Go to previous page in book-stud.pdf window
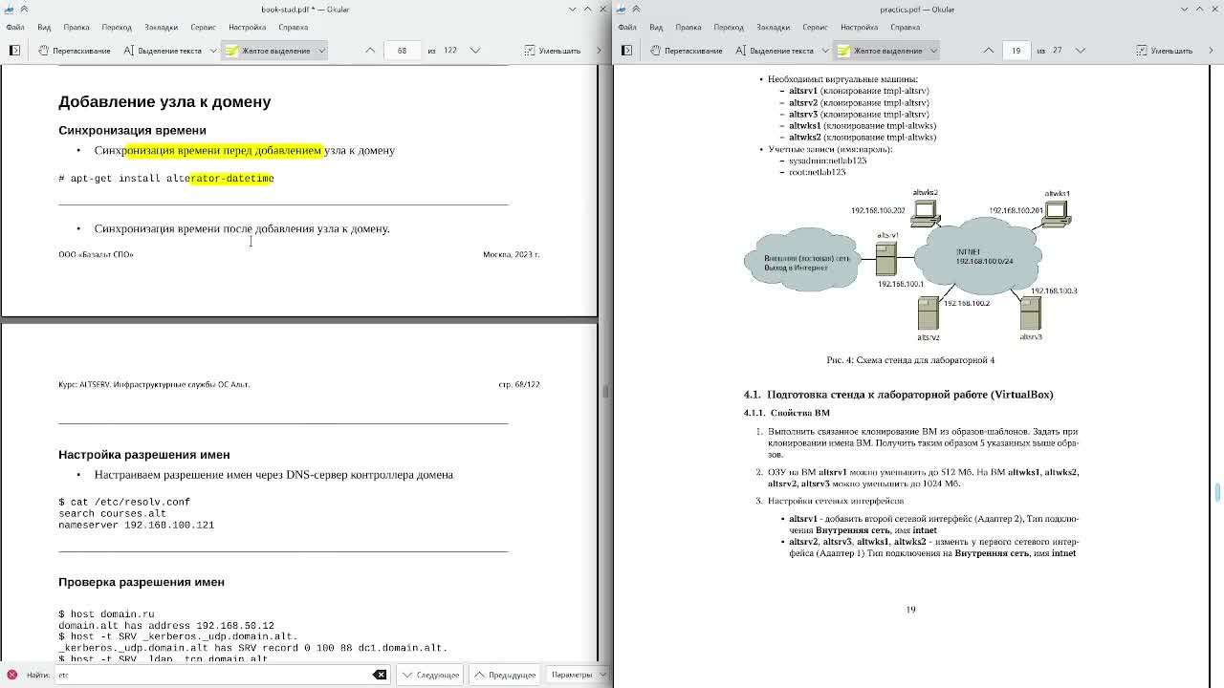The height and width of the screenshot is (688, 1224). click(x=370, y=51)
